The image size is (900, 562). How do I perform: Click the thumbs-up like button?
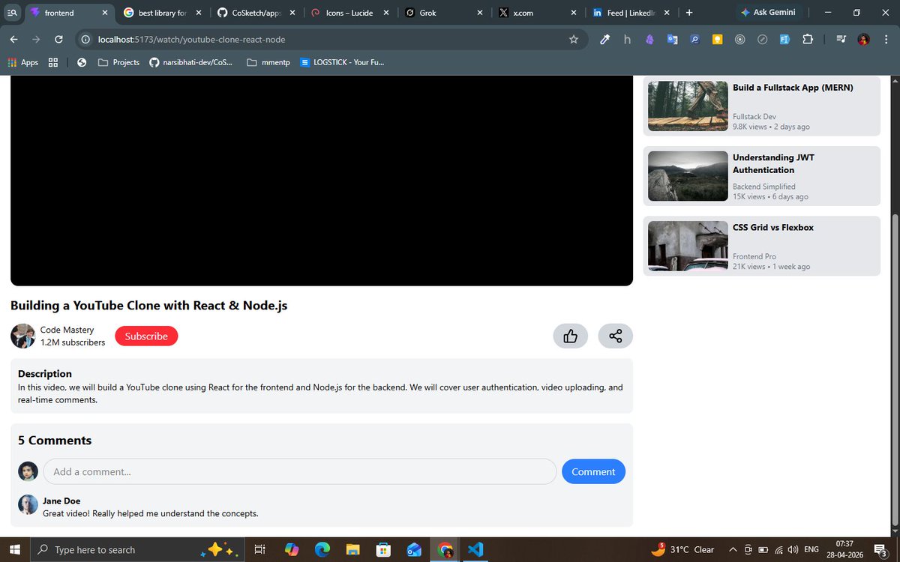570,336
